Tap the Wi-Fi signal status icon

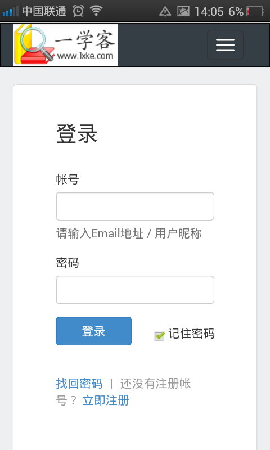[96, 11]
